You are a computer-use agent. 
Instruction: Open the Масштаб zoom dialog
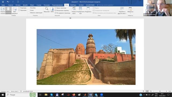click(46, 10)
